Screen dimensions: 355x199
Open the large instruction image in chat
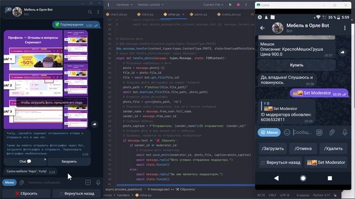click(33, 80)
